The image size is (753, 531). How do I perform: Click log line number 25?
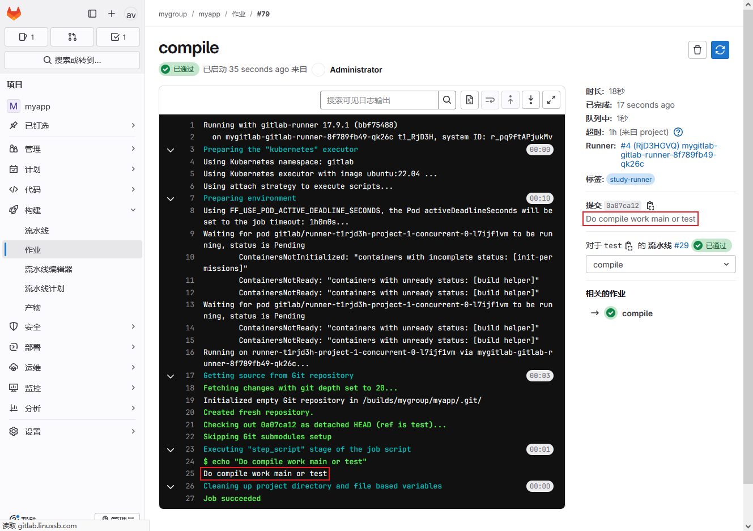pos(190,473)
